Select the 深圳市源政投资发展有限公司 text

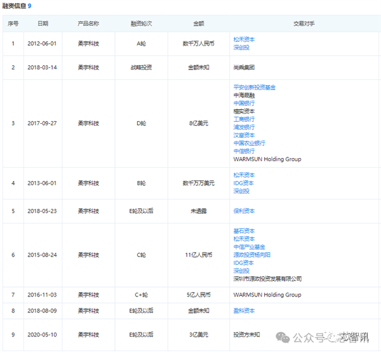[267, 279]
